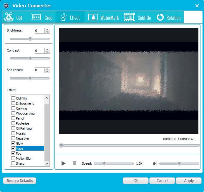Enable the Carving effect
This screenshot has height=192, width=204.
pyautogui.click(x=14, y=108)
